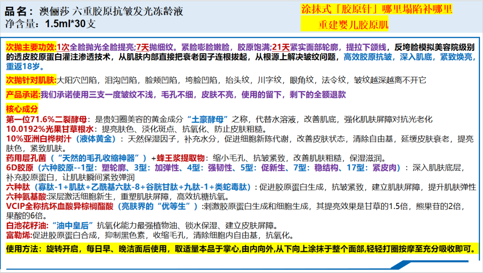Click the text 泪沟凹陷 in the skin concerns line
This screenshot has width=483, height=273.
pos(121,80)
